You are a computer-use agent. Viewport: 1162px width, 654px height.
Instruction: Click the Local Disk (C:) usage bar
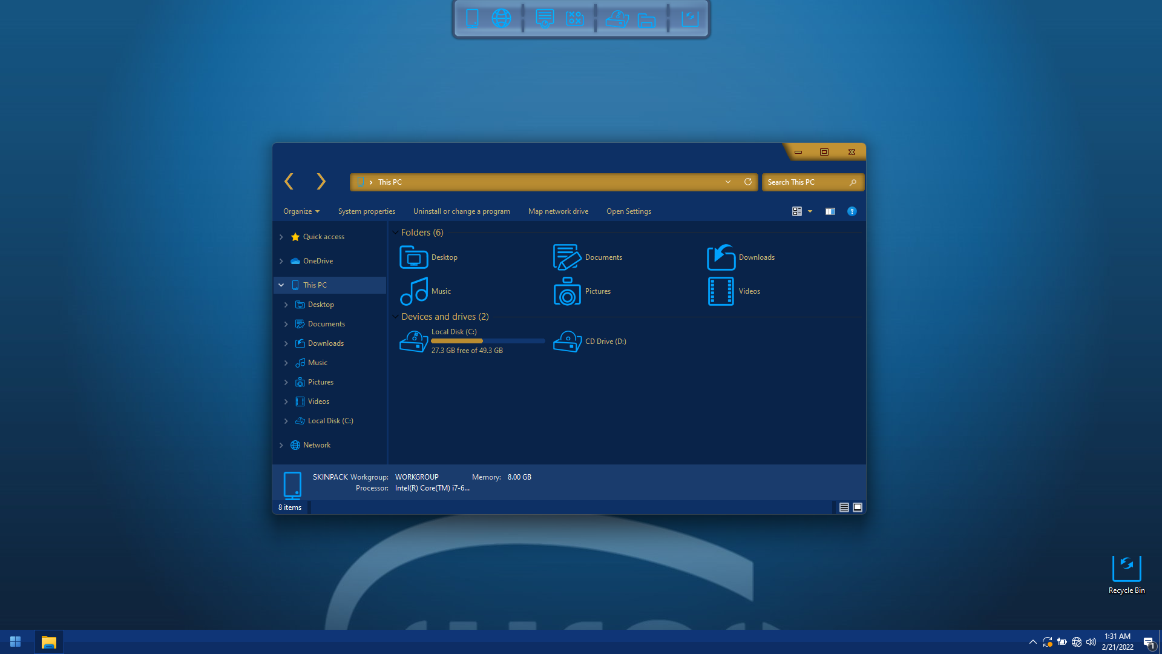pos(488,341)
